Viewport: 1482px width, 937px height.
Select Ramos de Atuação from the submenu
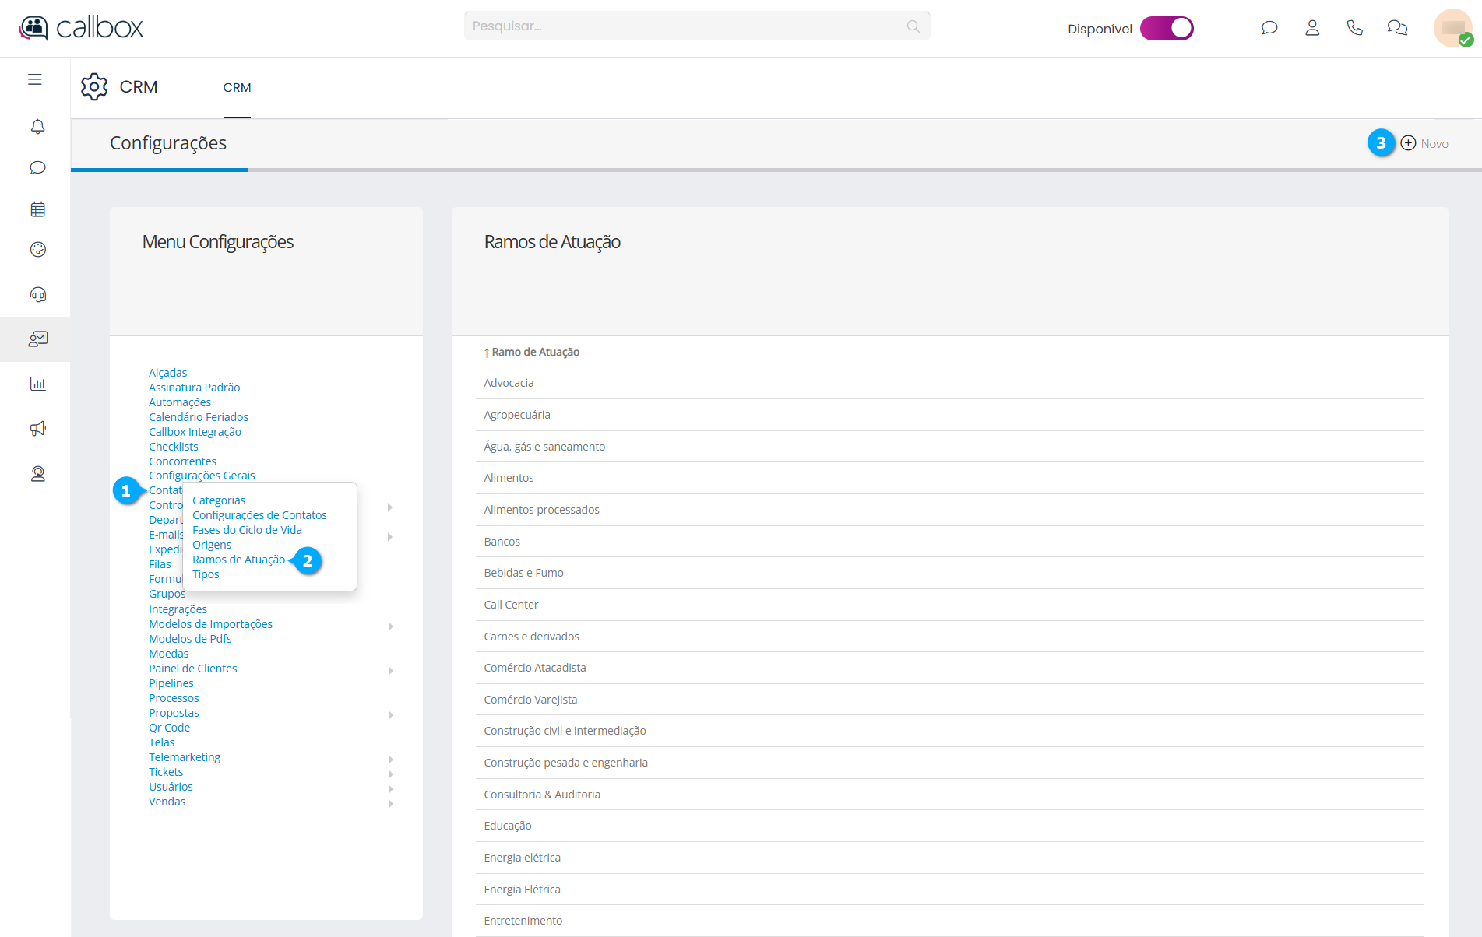click(x=238, y=560)
